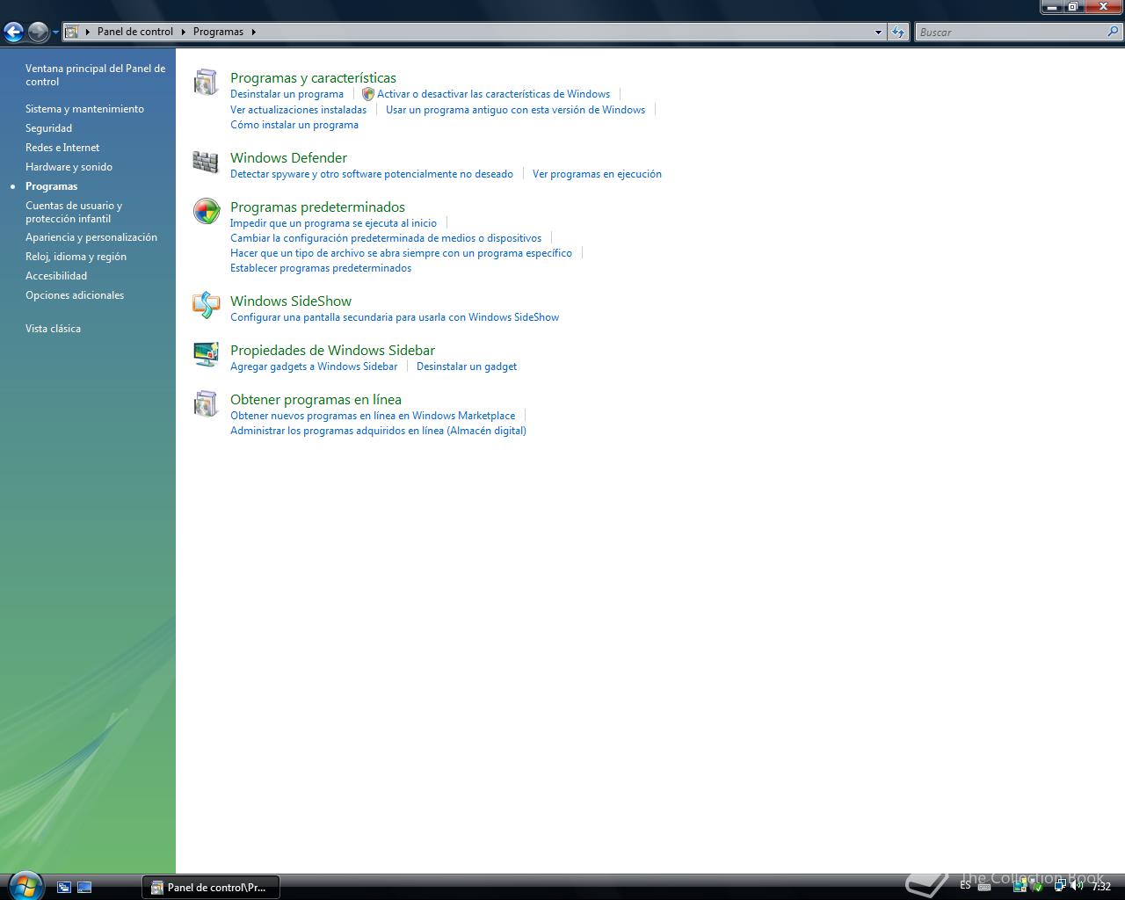Click Cambiar la configuración predeterminada de medios
Viewport: 1125px width, 900px height.
(x=386, y=238)
